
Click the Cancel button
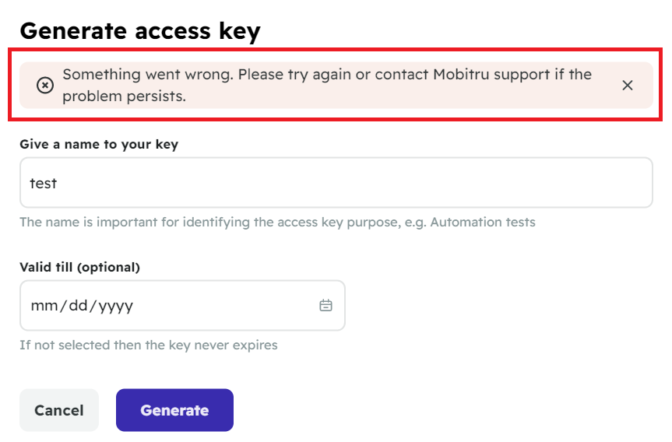coord(59,410)
